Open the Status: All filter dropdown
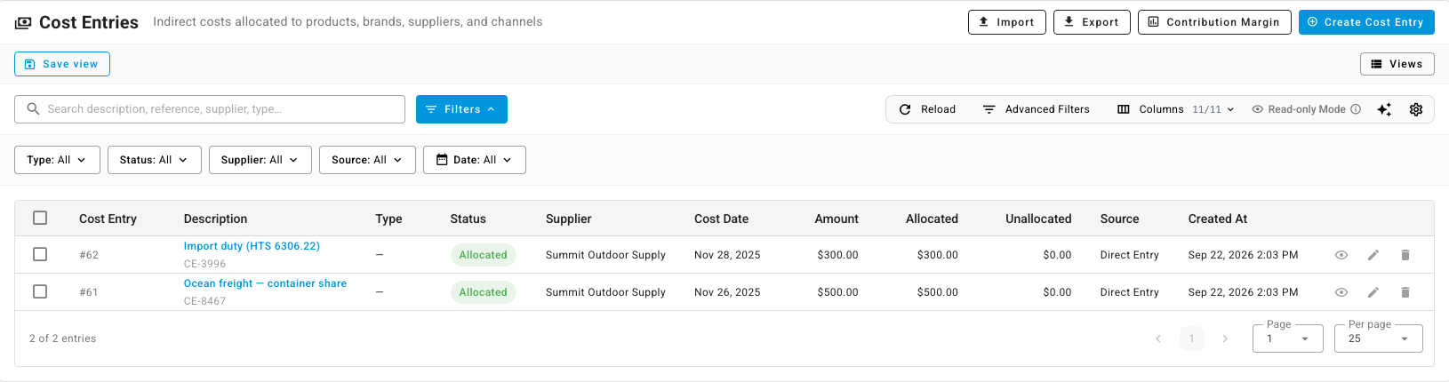 (x=154, y=160)
